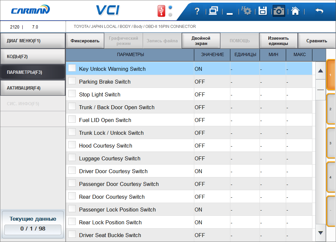The image size is (336, 242).
Task: Switch to page tab 1
Action: click(x=331, y=75)
